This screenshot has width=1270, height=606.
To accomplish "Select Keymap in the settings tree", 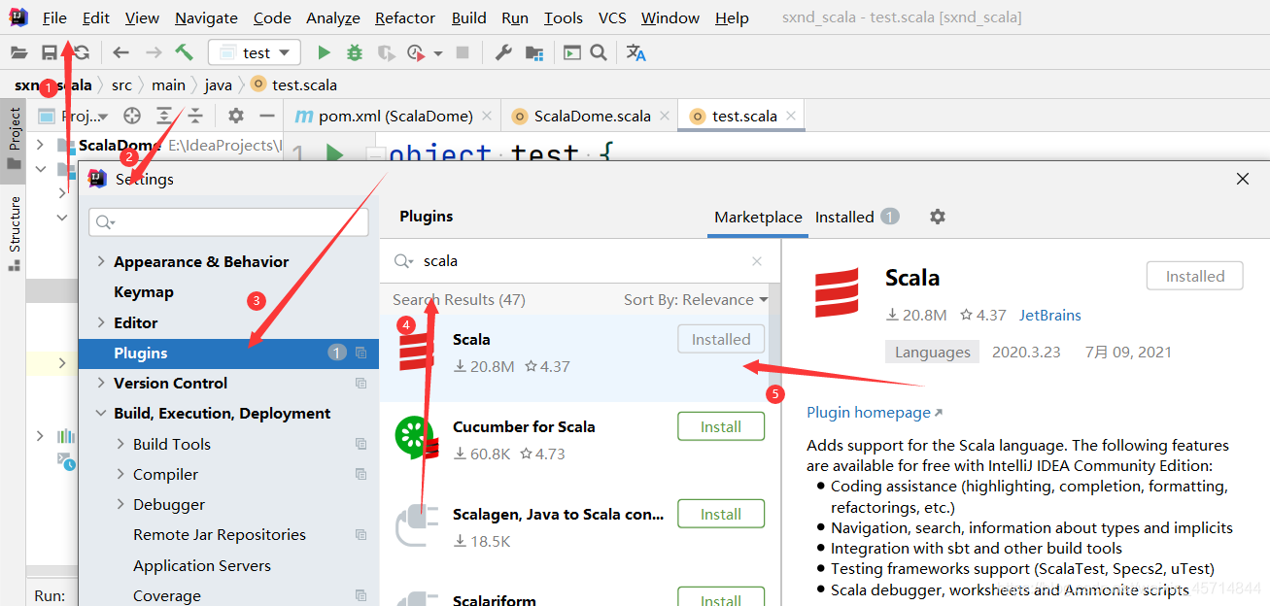I will click(x=144, y=291).
